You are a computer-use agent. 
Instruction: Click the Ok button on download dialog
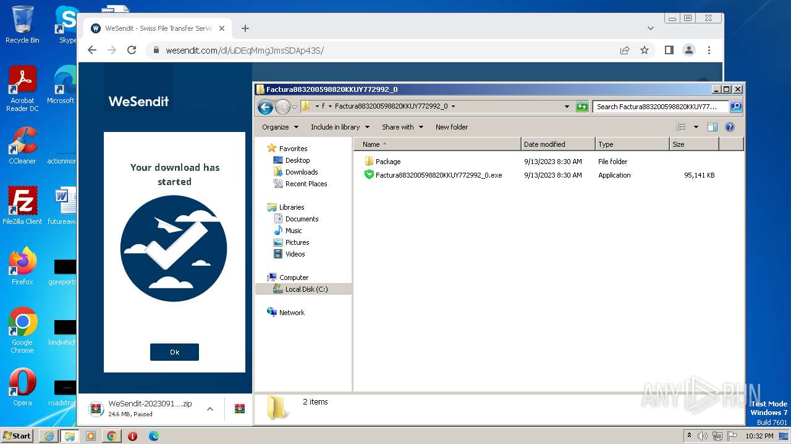pyautogui.click(x=174, y=352)
